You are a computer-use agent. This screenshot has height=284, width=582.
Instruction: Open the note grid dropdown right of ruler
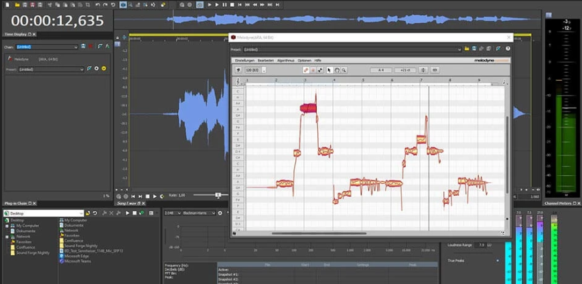click(x=504, y=82)
